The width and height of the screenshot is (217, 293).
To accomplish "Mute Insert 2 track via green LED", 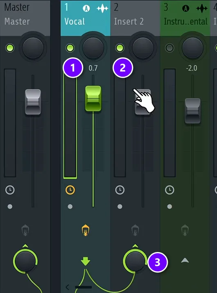I will click(120, 48).
